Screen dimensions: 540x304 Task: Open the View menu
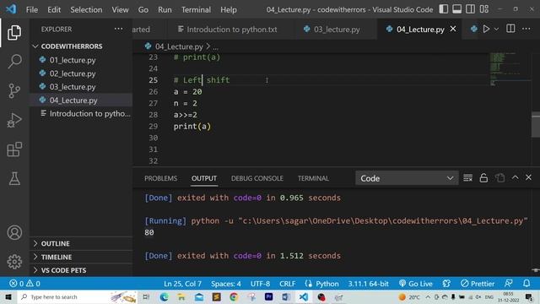[x=120, y=9]
